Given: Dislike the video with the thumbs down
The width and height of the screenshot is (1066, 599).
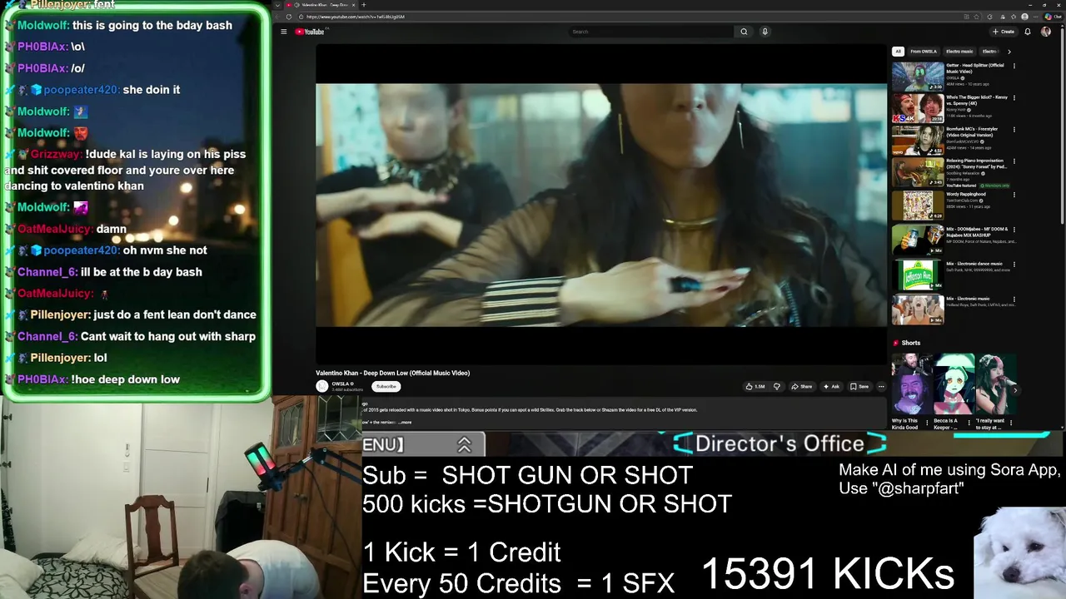Looking at the screenshot, I should click(x=777, y=386).
